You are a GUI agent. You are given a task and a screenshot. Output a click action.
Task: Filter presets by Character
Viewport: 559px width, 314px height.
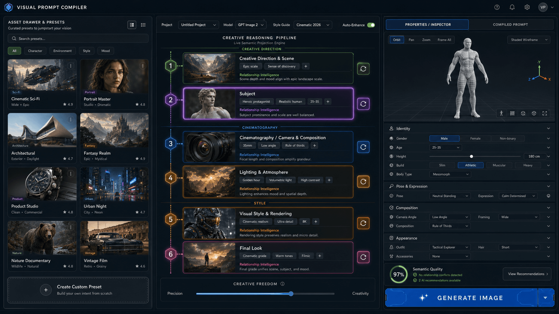pyautogui.click(x=35, y=51)
